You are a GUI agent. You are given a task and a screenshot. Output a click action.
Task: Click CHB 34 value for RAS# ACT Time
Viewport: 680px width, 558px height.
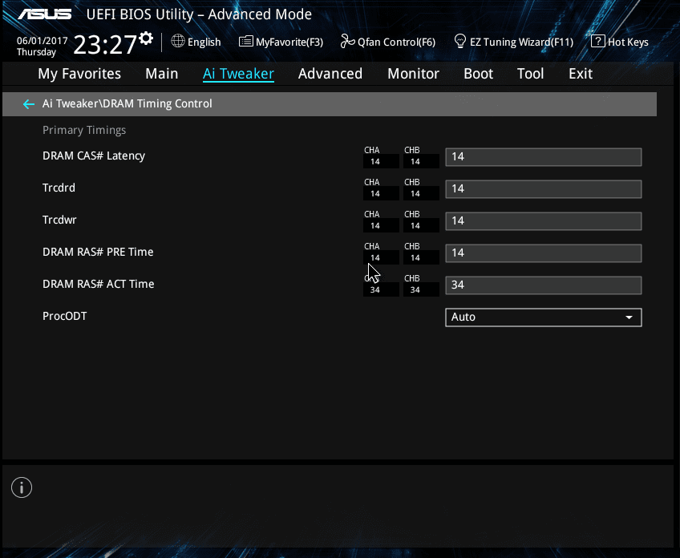pos(415,290)
